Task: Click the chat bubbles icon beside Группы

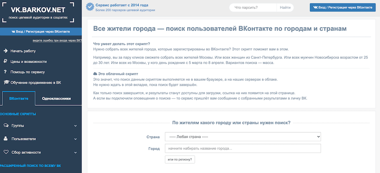Action: (x=6, y=126)
